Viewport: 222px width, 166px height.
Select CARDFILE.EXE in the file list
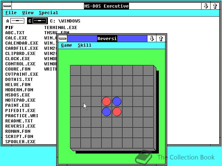[x=22, y=48]
